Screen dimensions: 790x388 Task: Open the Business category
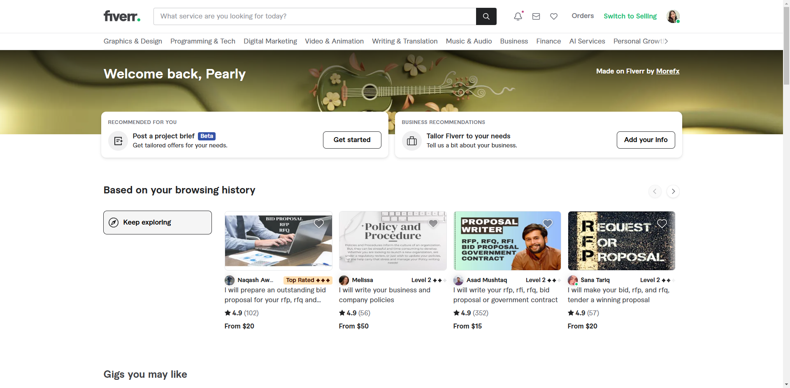[514, 41]
